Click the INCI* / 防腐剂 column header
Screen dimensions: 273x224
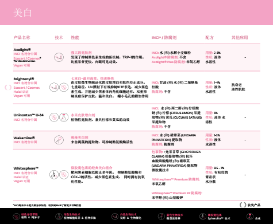point(164,37)
